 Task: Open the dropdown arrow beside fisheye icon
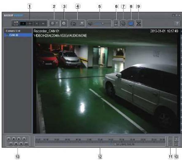pos(57,23)
